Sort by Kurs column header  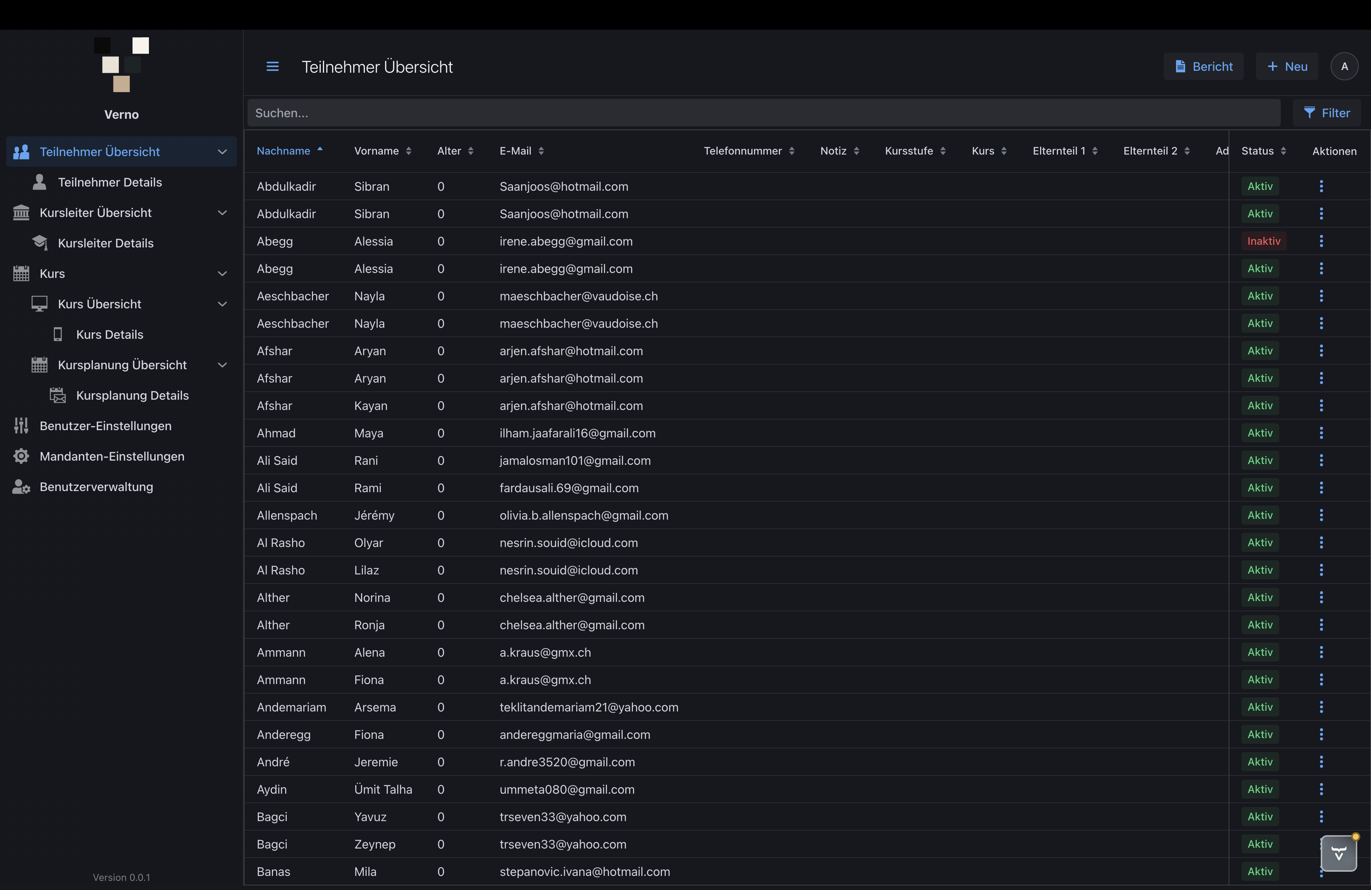[x=989, y=151]
